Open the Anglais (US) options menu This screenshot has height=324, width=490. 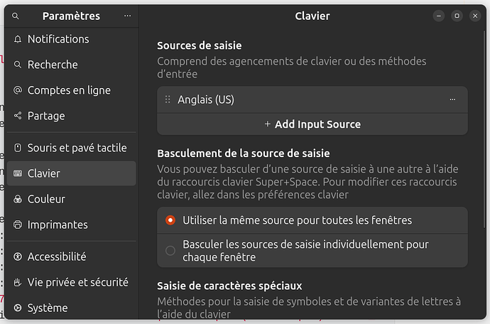(452, 99)
